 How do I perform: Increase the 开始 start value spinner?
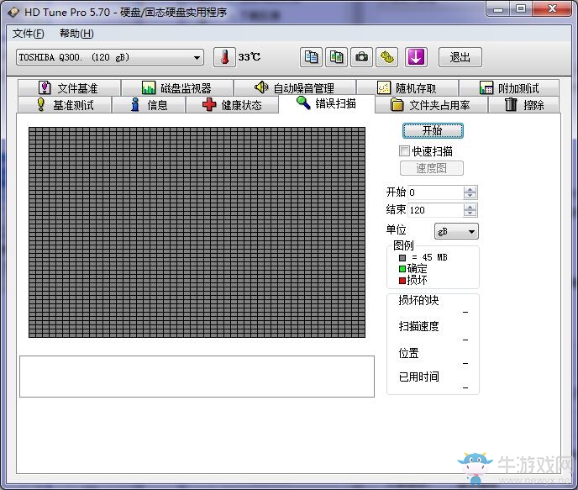coord(470,189)
